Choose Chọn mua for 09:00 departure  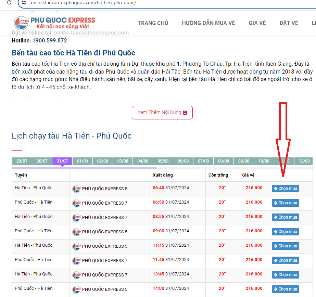[286, 232]
